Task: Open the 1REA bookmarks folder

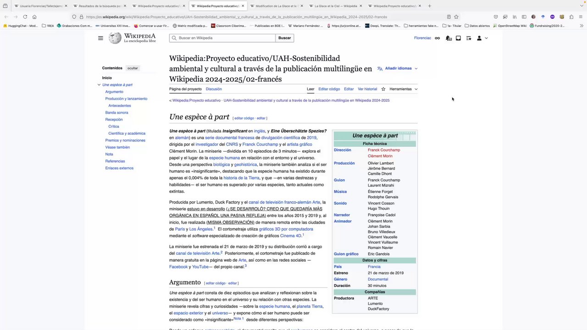Action: [x=48, y=26]
